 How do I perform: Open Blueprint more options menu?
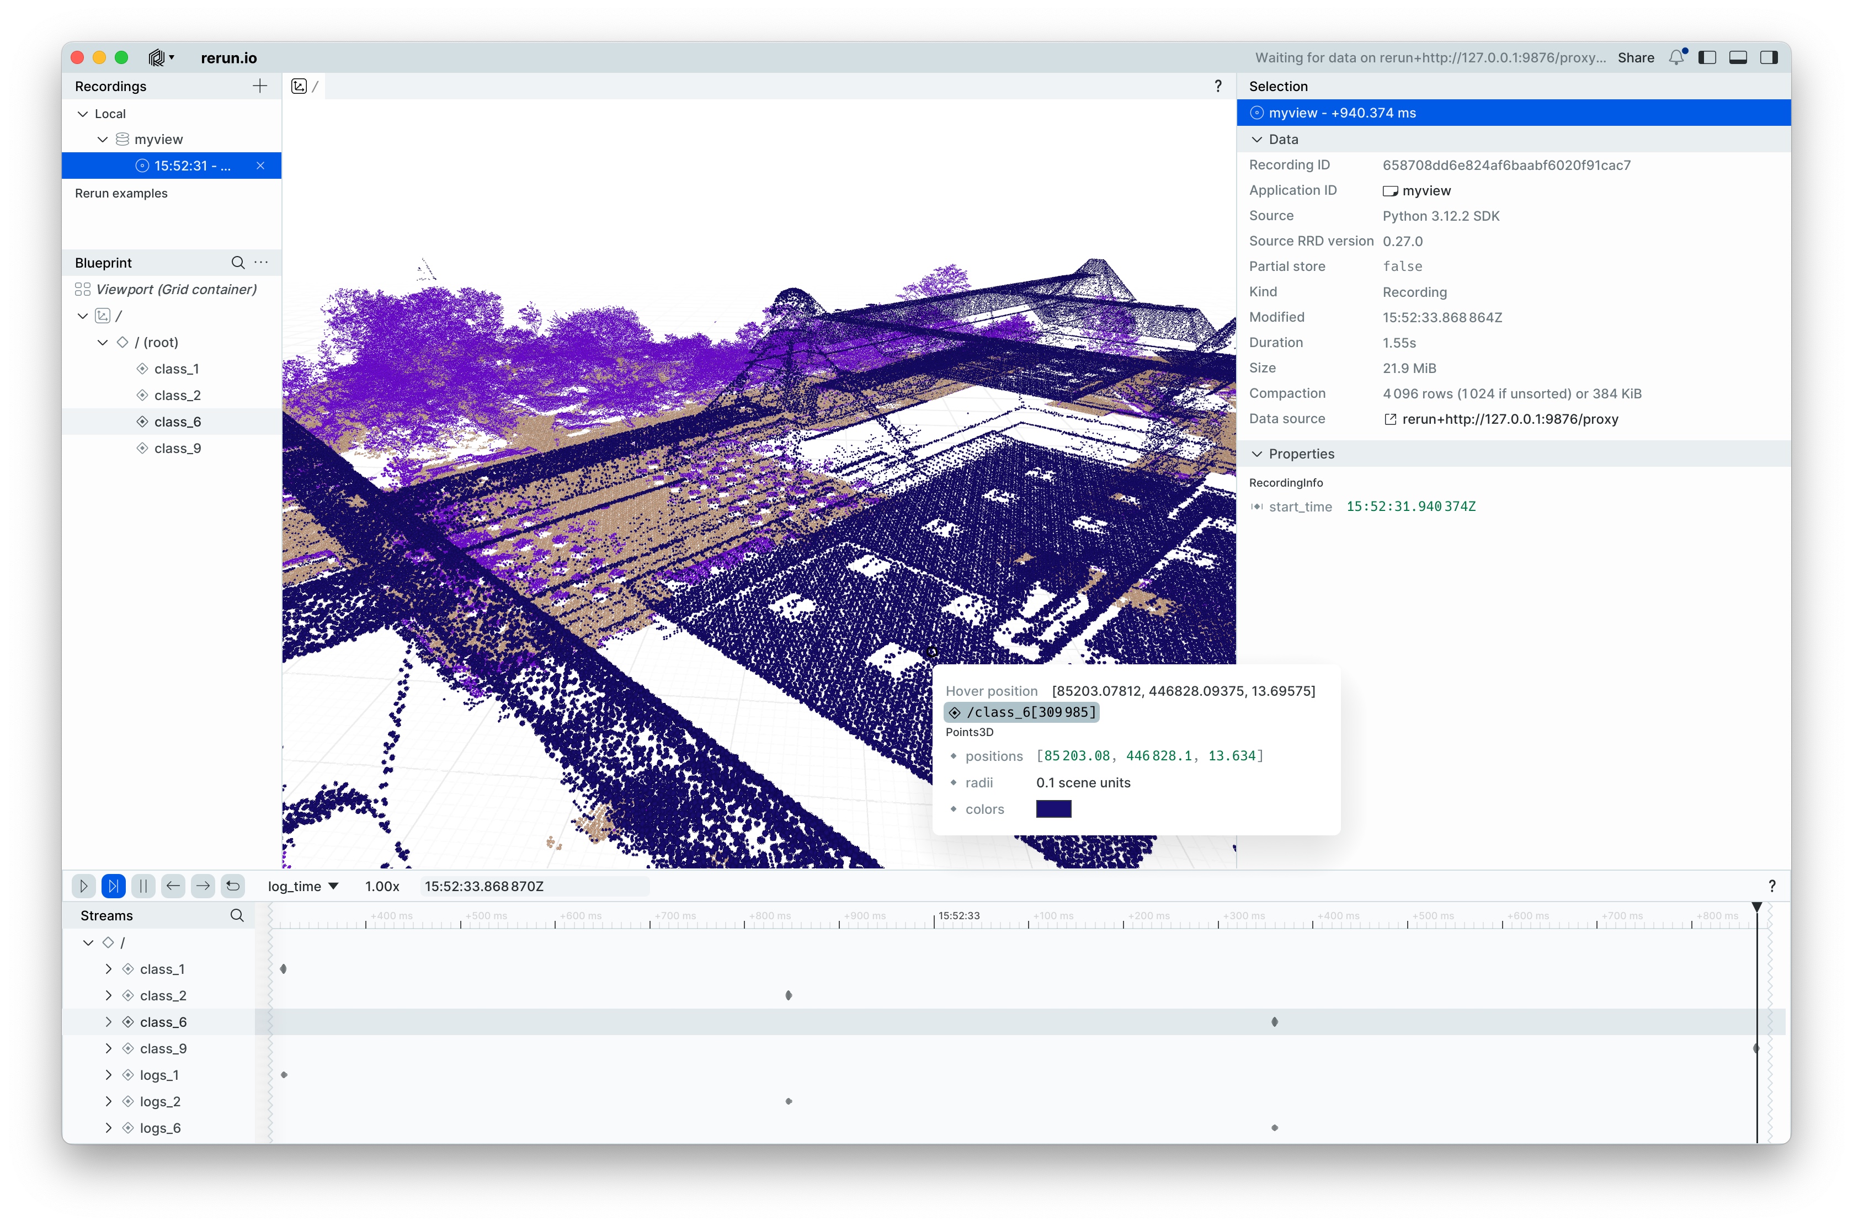[x=261, y=263]
